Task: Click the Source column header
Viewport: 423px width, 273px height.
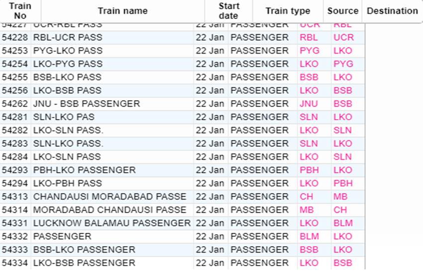Action: pos(342,11)
